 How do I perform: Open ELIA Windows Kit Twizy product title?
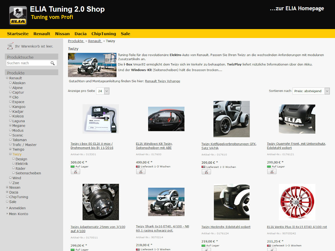click(154, 146)
